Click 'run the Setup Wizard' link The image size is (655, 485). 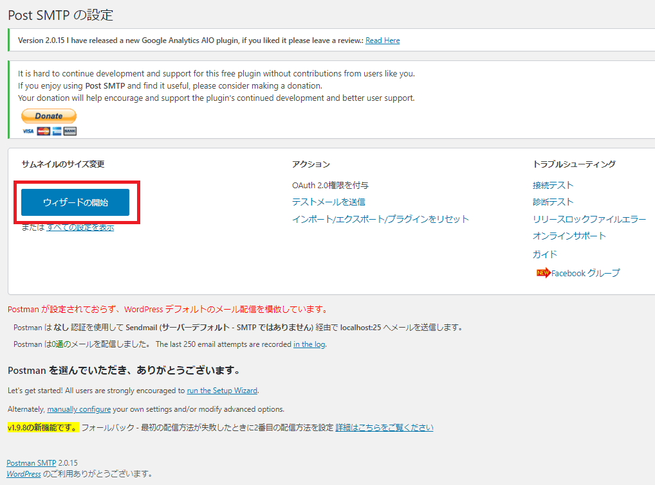[x=222, y=391]
